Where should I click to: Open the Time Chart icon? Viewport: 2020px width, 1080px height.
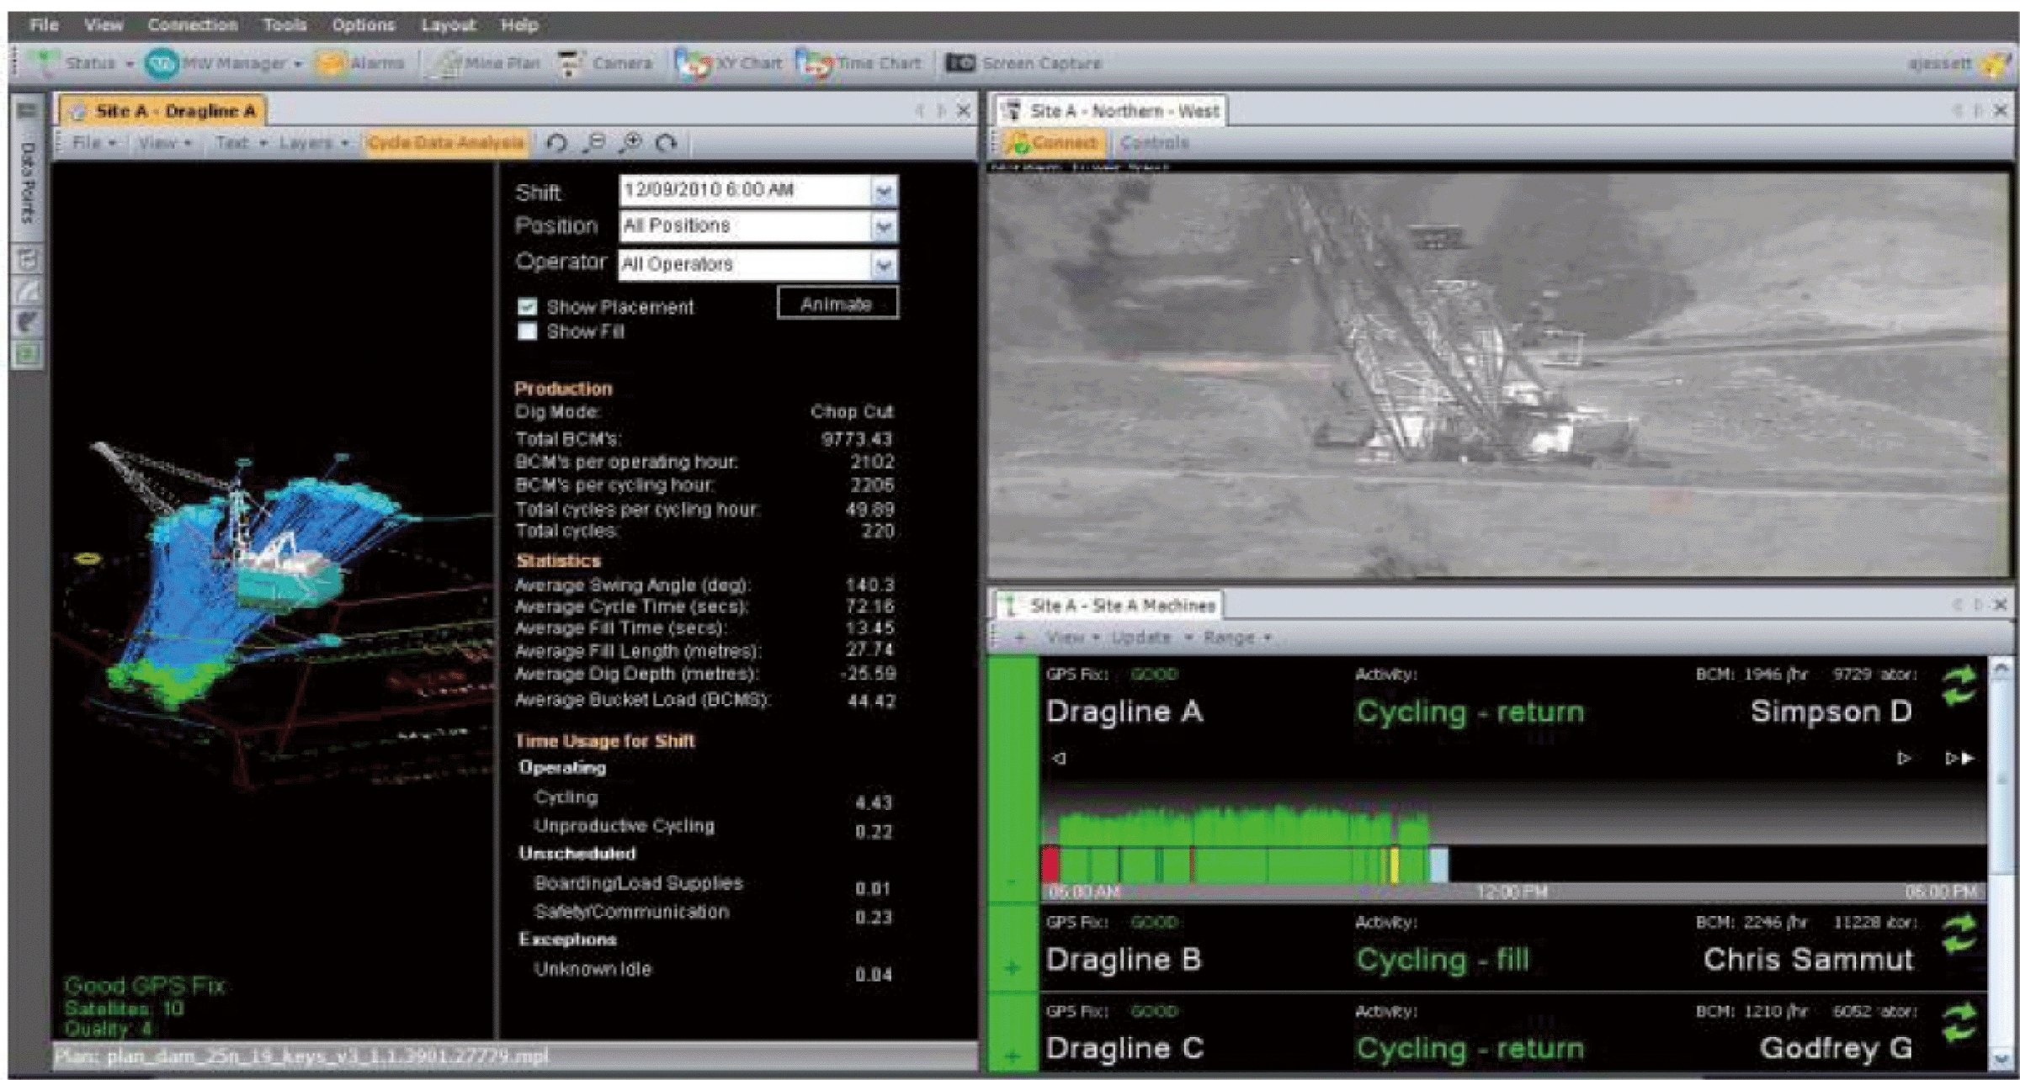(814, 63)
